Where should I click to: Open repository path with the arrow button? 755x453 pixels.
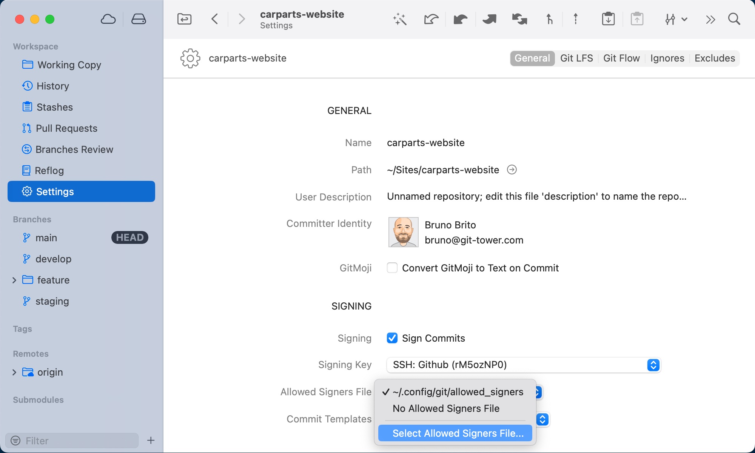512,169
